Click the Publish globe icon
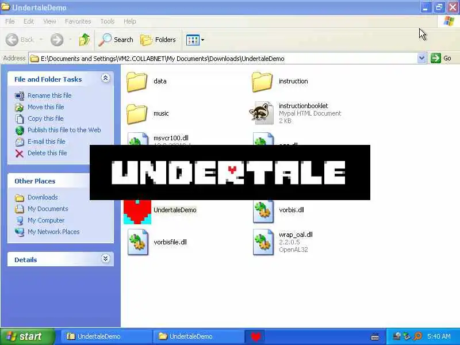This screenshot has height=345, width=460. 20,131
